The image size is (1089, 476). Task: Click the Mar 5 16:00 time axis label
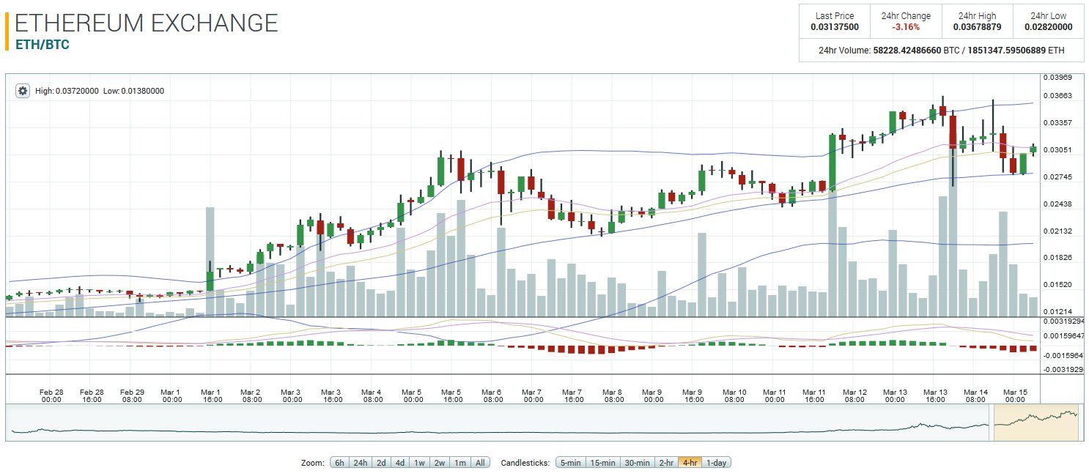click(453, 395)
